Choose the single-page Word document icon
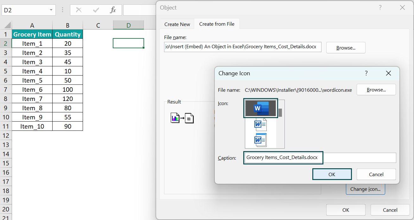Image resolution: width=414 pixels, height=220 pixels. coord(261,125)
